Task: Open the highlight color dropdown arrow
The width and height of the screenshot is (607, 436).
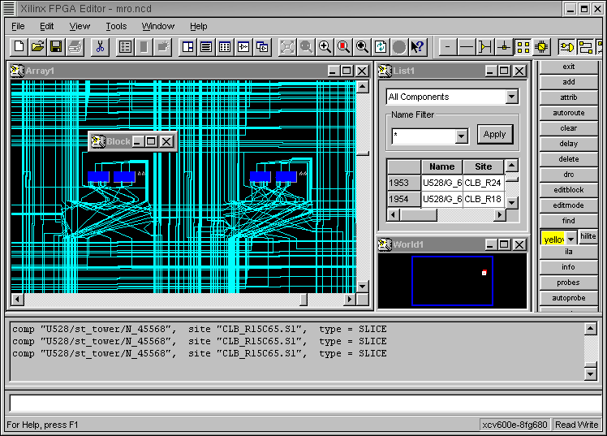Action: pos(571,238)
